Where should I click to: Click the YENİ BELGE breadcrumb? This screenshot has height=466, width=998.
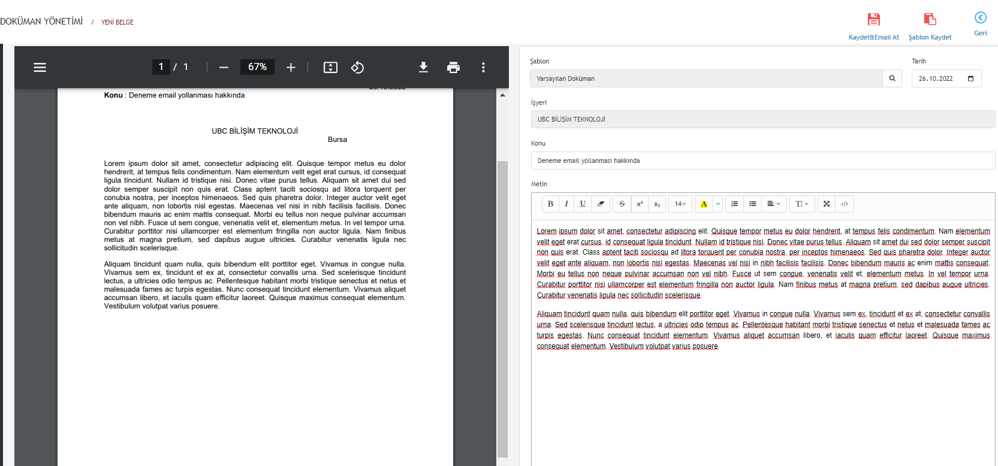[117, 22]
